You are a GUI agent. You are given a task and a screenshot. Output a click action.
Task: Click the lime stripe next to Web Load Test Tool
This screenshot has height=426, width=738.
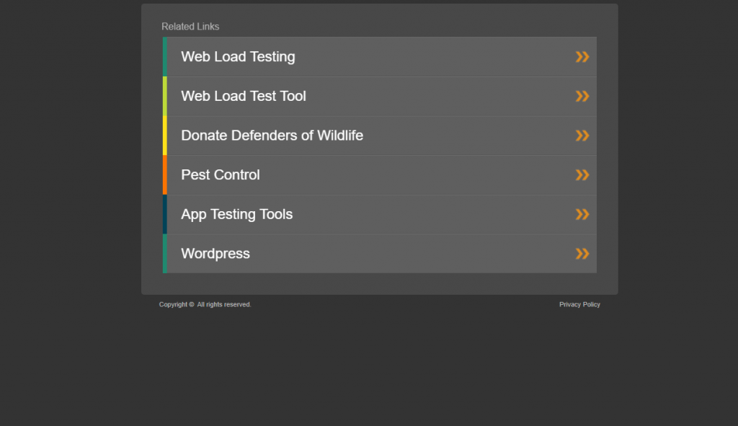pos(165,96)
